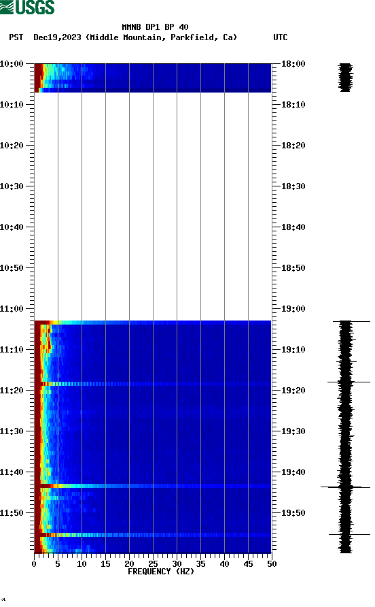
Task: Click the 11:40 PST time label
Action: pos(12,472)
